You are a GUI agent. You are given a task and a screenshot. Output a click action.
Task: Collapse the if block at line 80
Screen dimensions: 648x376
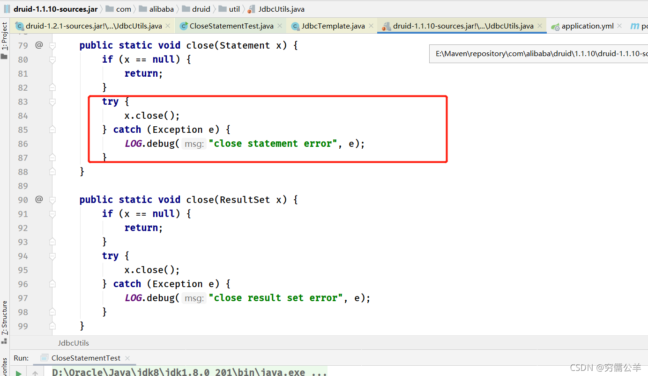[x=52, y=59]
